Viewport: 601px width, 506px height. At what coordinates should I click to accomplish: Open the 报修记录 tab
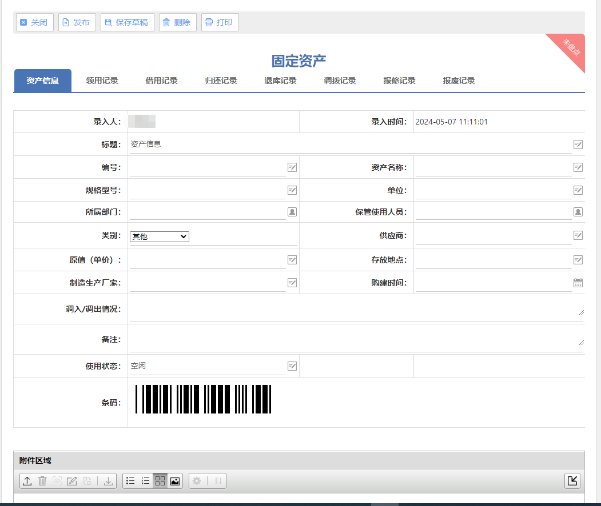point(399,81)
